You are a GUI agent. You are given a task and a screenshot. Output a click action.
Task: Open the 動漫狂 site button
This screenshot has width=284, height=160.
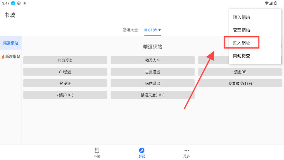(x=65, y=83)
